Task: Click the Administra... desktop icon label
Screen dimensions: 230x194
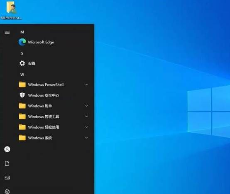Action: point(11,18)
